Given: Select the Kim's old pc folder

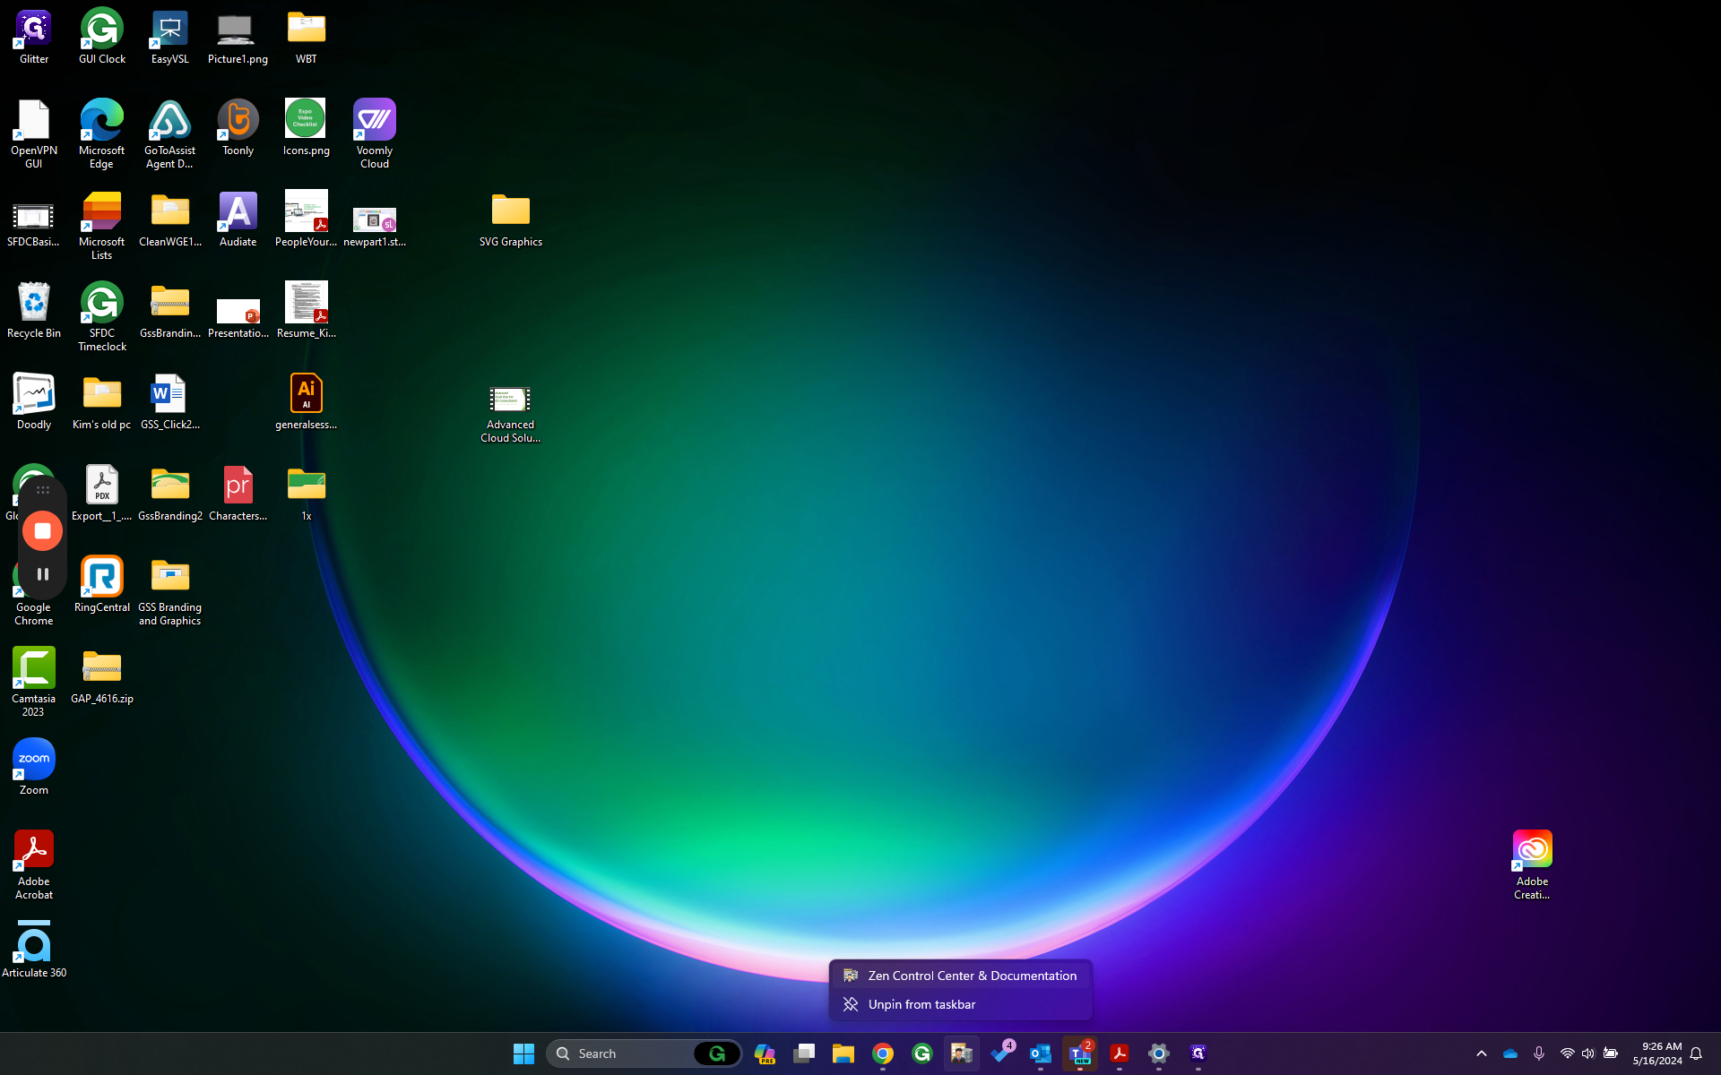Looking at the screenshot, I should tap(102, 402).
